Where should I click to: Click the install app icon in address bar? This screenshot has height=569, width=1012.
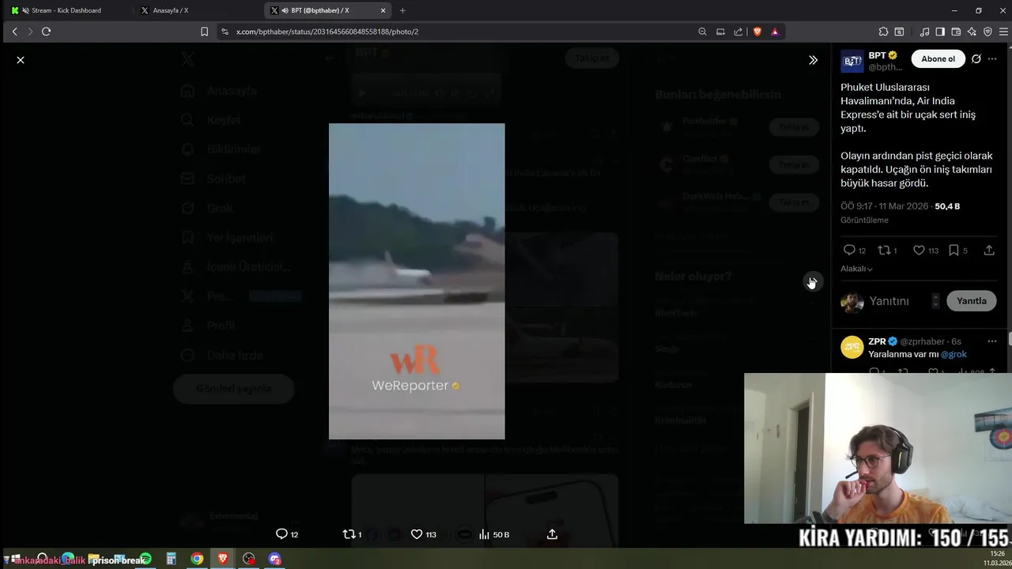(720, 32)
